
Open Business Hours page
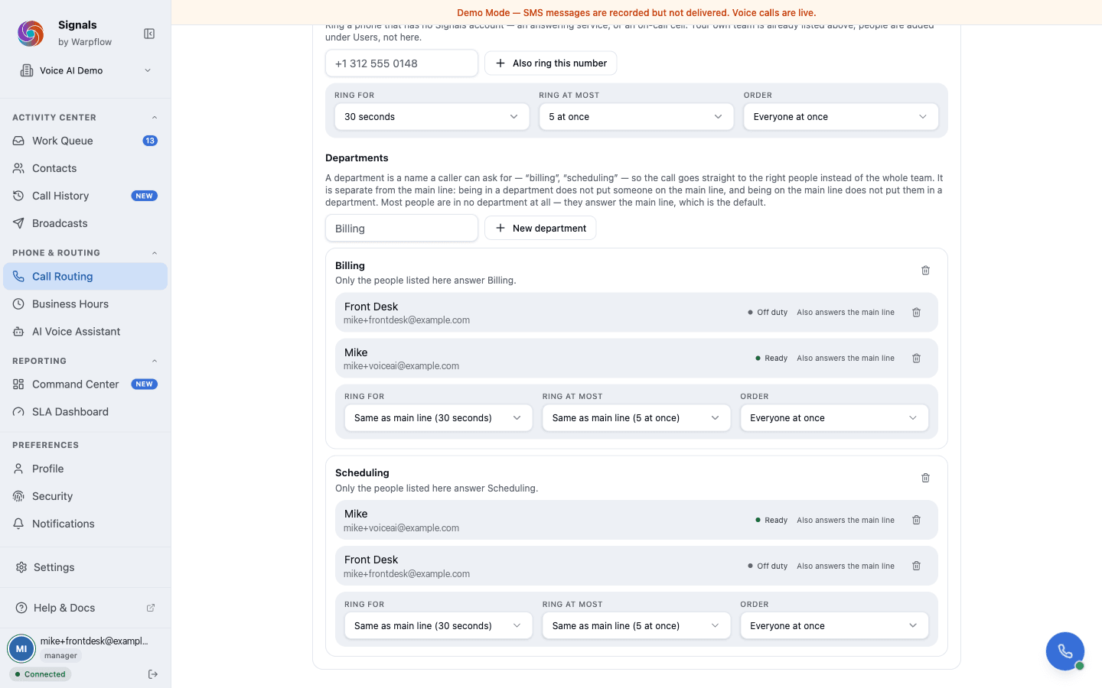click(x=86, y=304)
